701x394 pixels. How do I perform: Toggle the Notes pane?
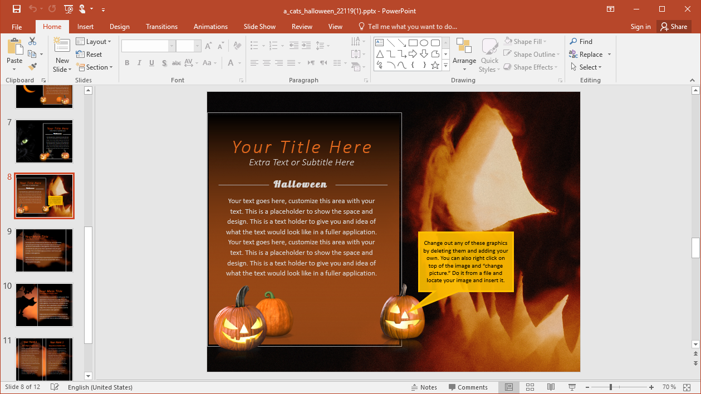(424, 387)
